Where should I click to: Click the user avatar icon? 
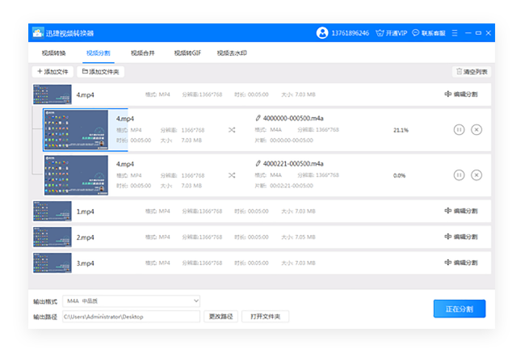(x=322, y=33)
